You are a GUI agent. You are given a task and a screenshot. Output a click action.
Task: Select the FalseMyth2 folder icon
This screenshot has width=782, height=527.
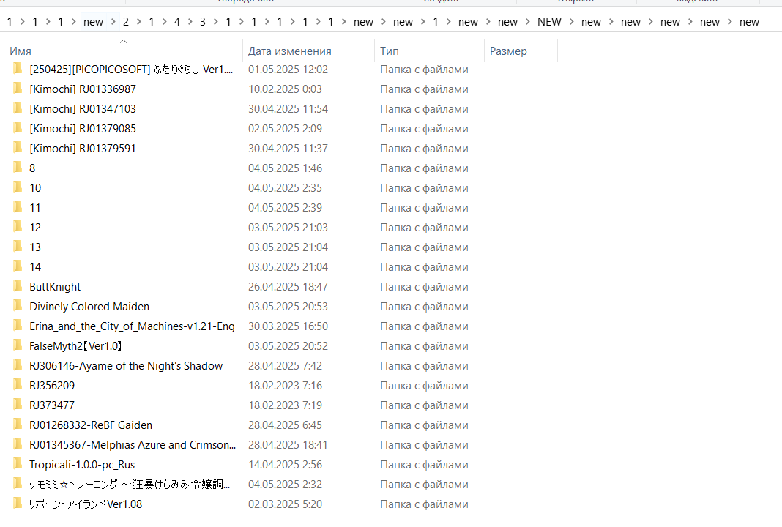(18, 345)
